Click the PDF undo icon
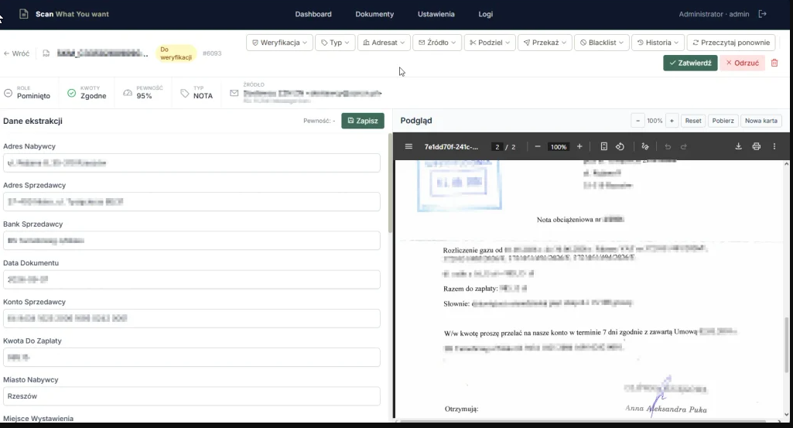This screenshot has width=793, height=428. click(x=668, y=147)
